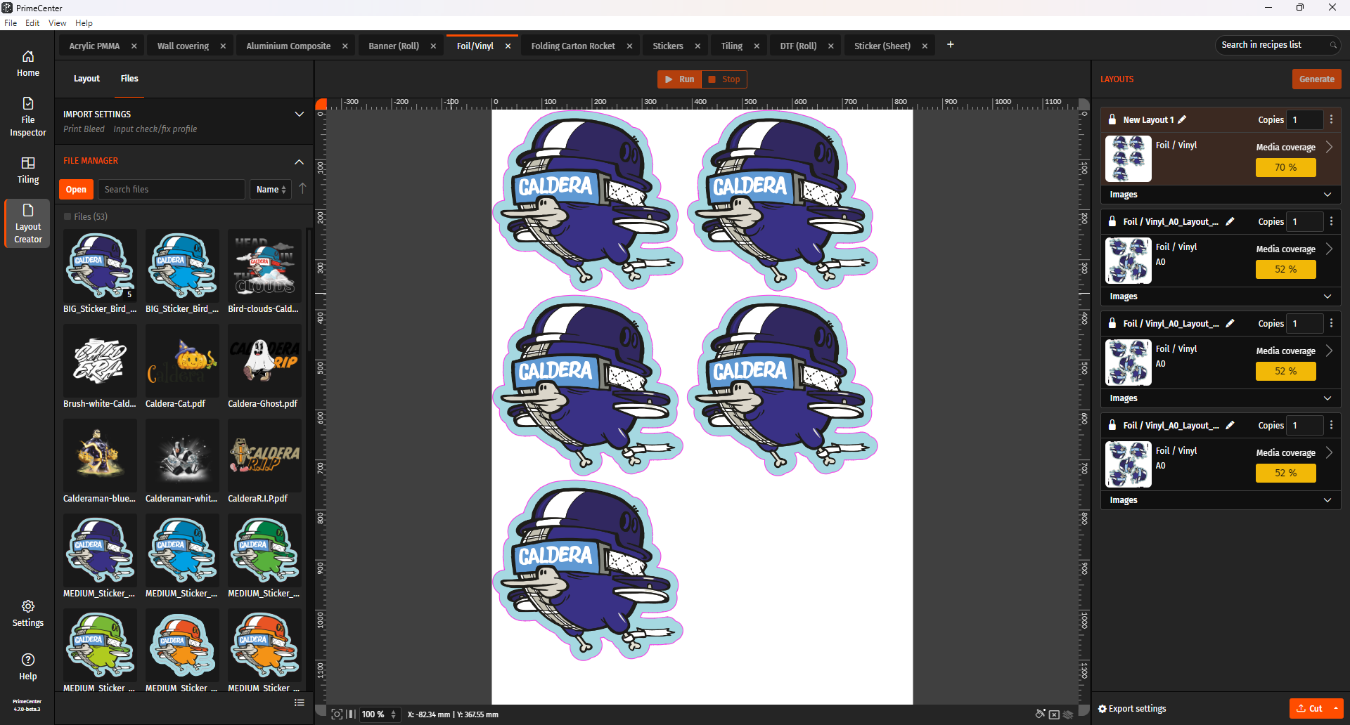Go to the Home section
1350x725 pixels.
pos(28,64)
